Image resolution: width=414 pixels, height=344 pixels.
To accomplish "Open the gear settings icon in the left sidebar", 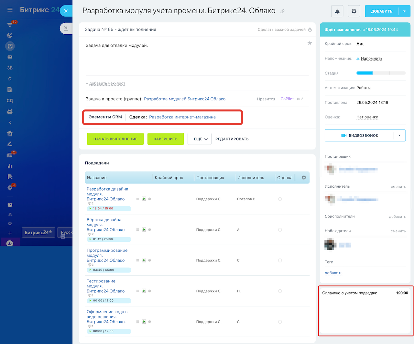I will [10, 224].
